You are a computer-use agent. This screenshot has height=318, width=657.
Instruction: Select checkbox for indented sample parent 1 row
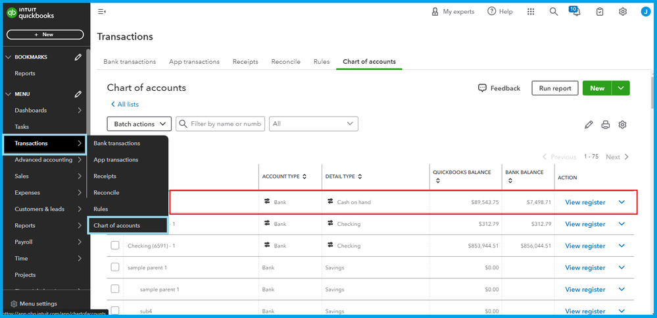(x=115, y=289)
